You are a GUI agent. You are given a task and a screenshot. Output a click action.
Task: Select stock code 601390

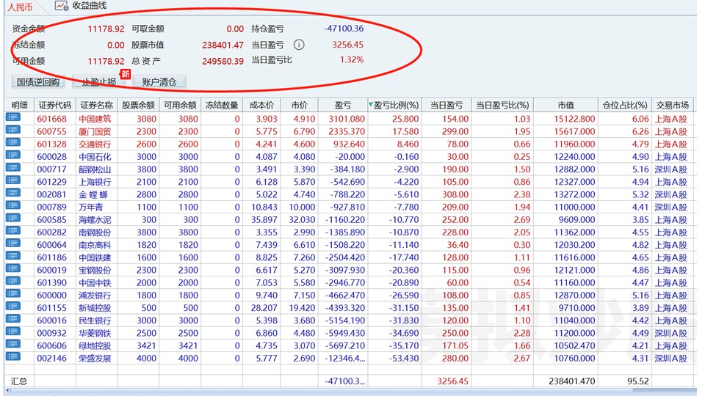click(51, 282)
